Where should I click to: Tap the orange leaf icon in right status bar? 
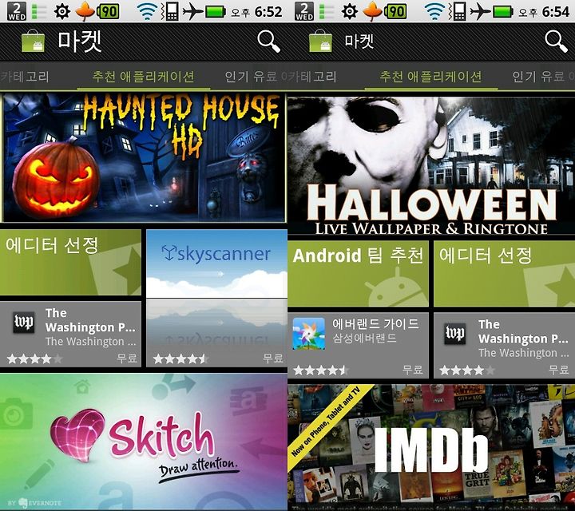[372, 11]
